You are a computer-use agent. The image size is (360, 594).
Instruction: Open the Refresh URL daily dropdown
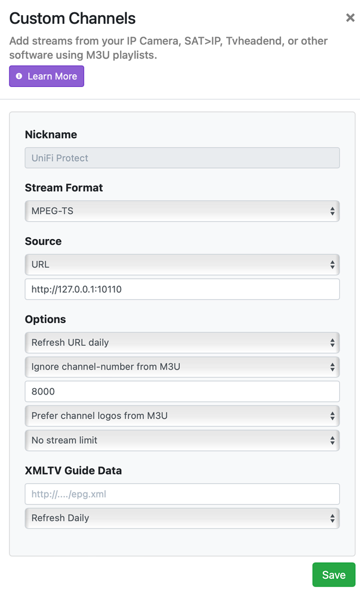(174, 343)
